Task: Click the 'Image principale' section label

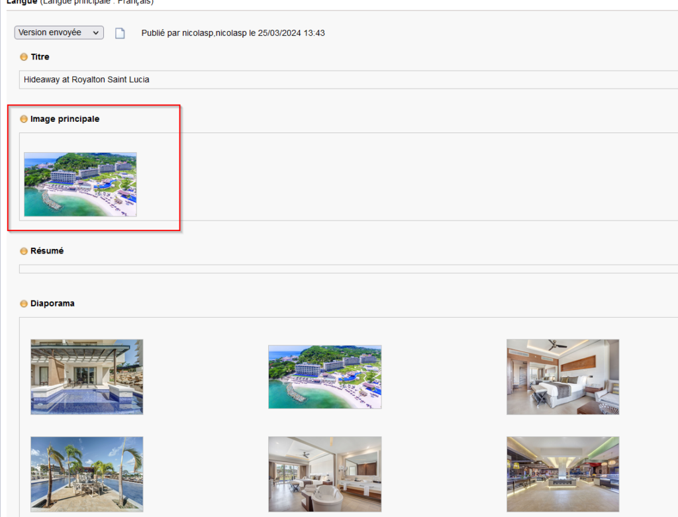Action: tap(65, 119)
